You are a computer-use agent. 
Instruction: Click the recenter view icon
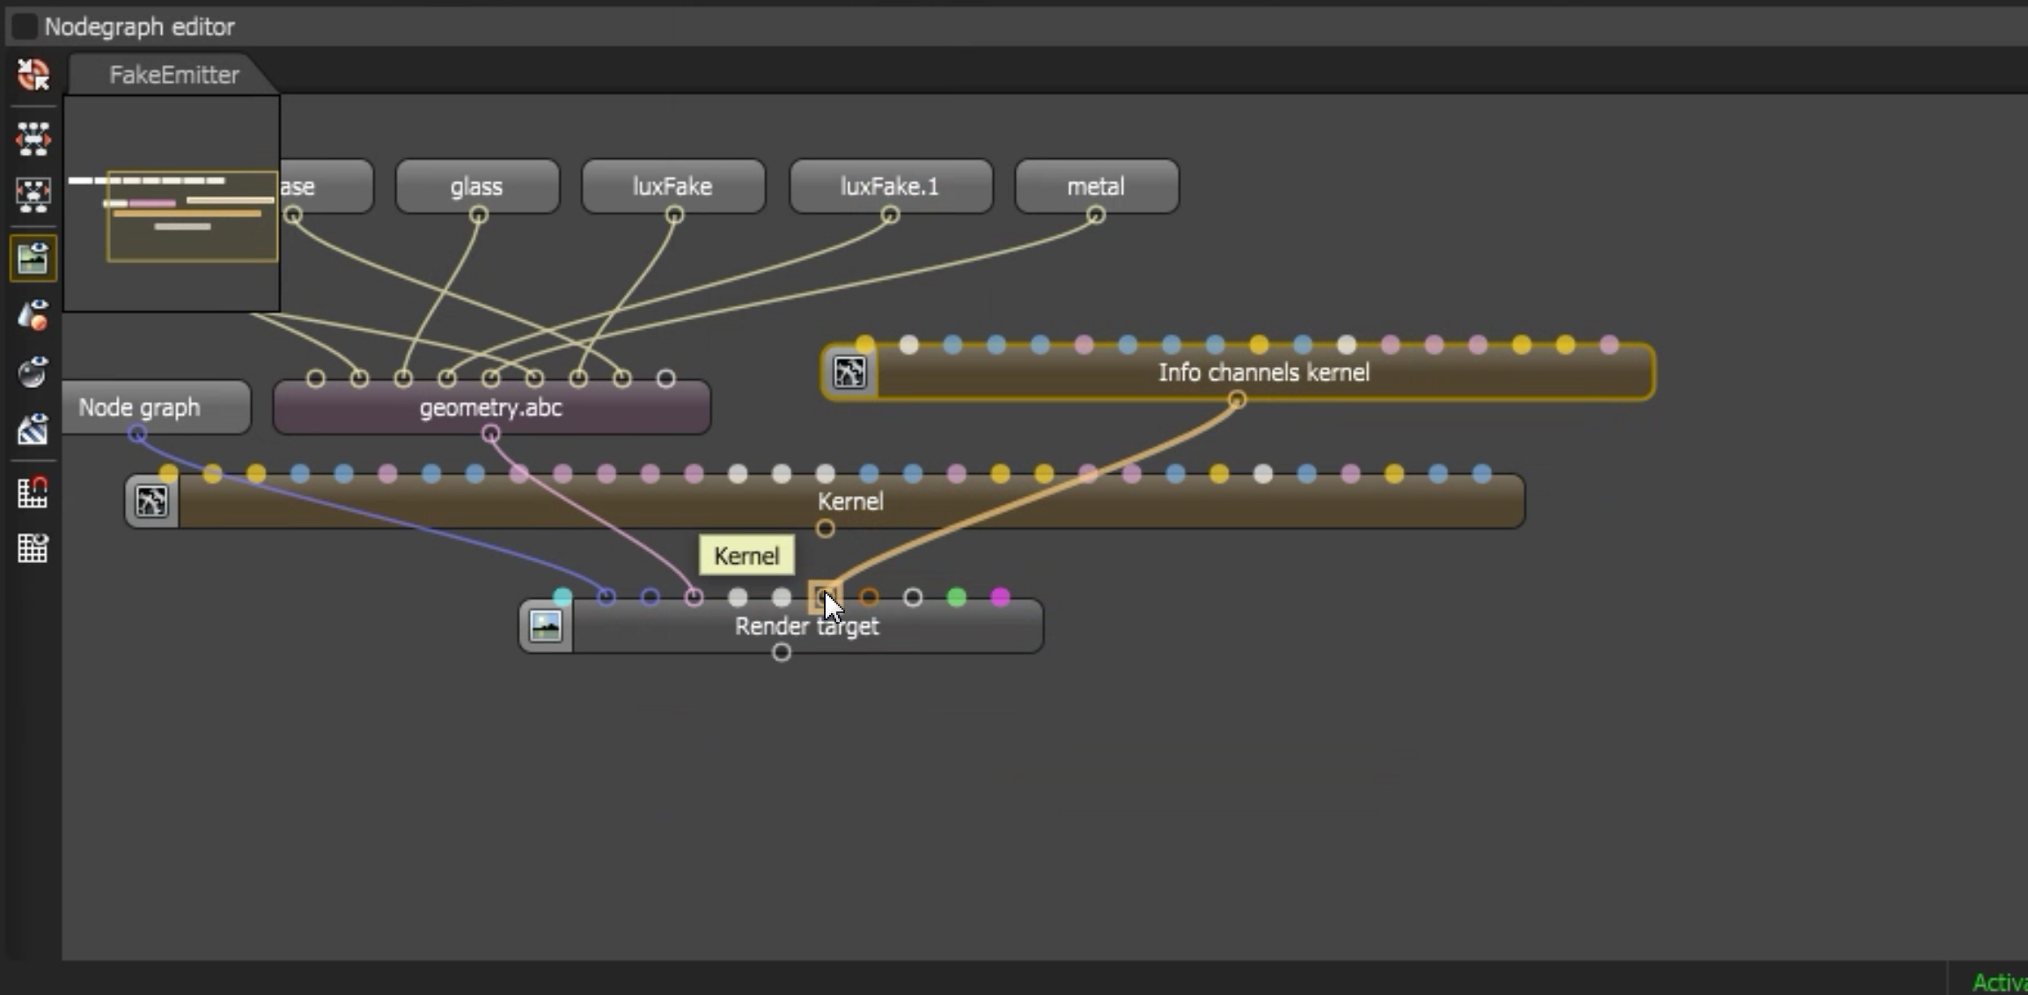point(33,75)
